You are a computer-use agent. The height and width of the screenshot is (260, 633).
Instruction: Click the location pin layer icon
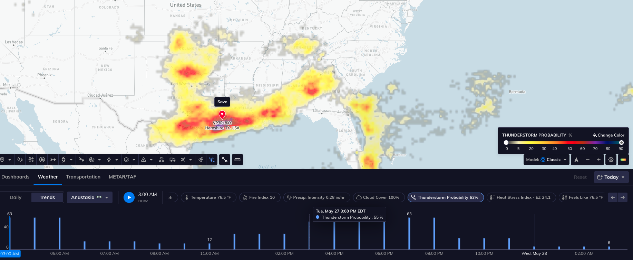(x=2, y=160)
